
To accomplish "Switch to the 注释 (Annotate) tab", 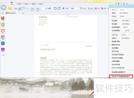I will (x=19, y=4).
